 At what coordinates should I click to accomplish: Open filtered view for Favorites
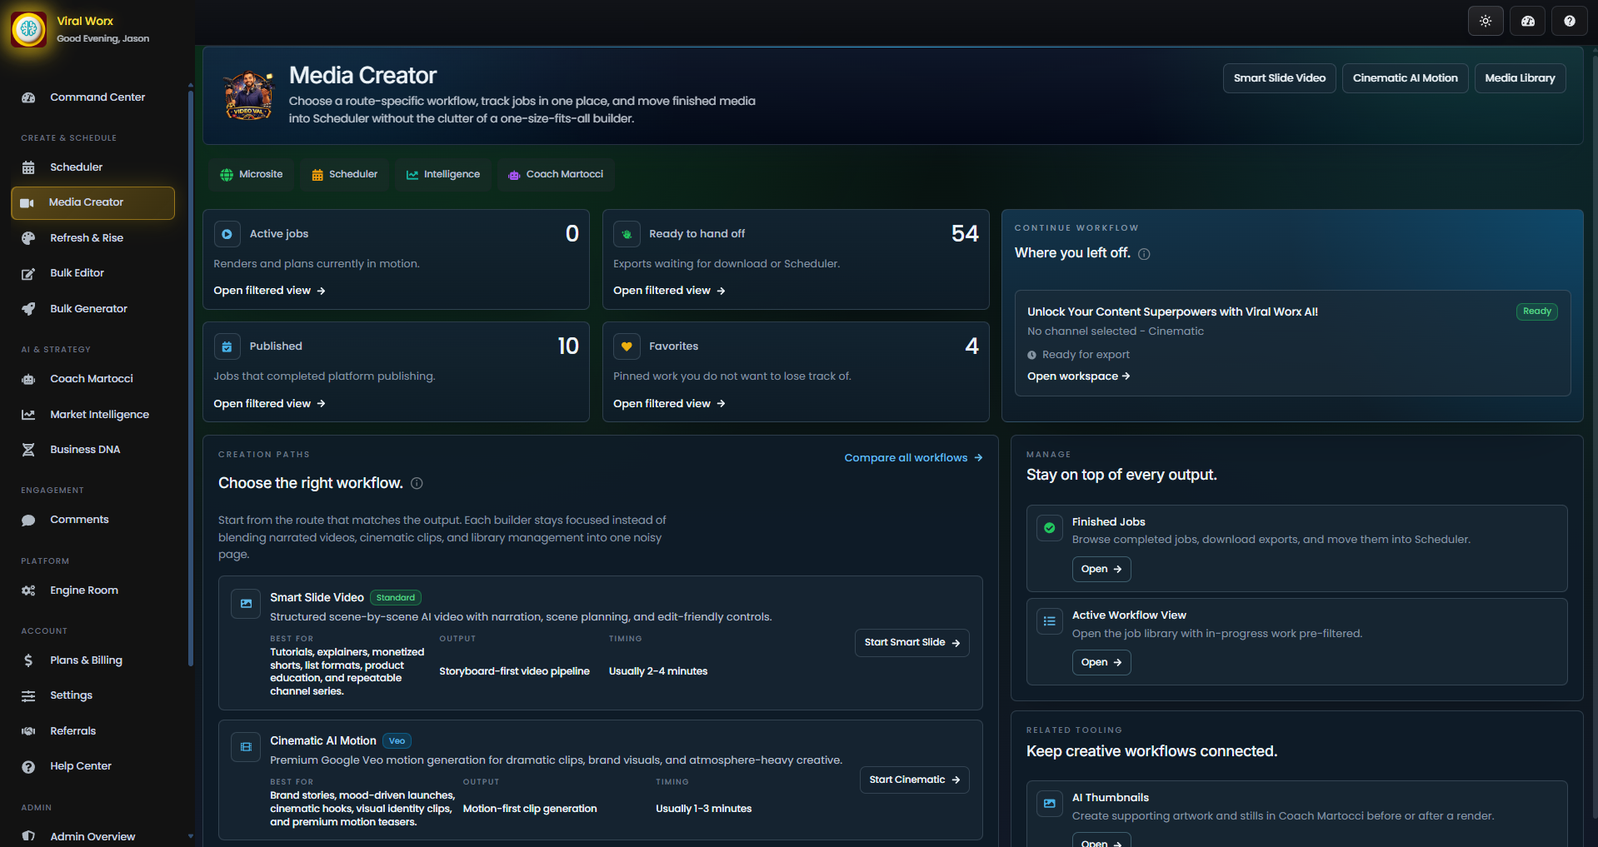click(669, 404)
